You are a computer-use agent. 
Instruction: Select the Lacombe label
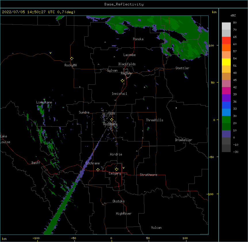point(129,55)
